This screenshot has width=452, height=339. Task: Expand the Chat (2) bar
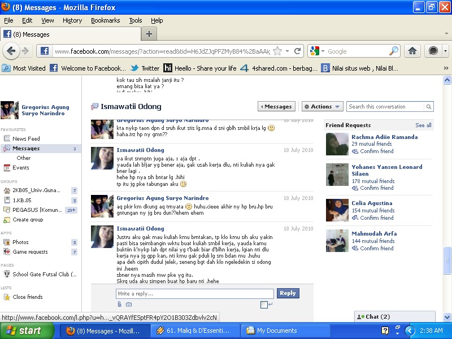point(394,316)
